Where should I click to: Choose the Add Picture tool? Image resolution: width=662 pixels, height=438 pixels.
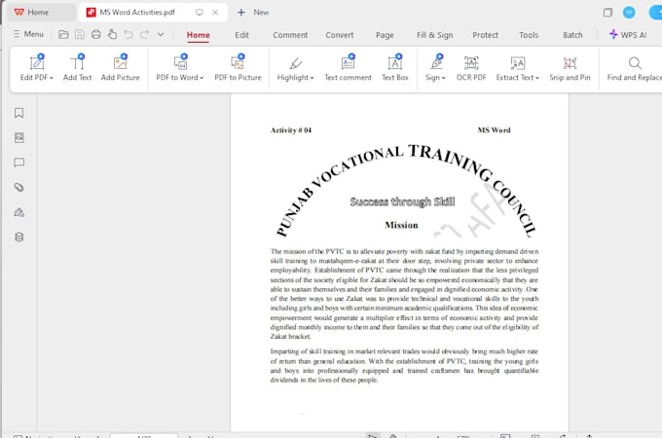point(121,68)
